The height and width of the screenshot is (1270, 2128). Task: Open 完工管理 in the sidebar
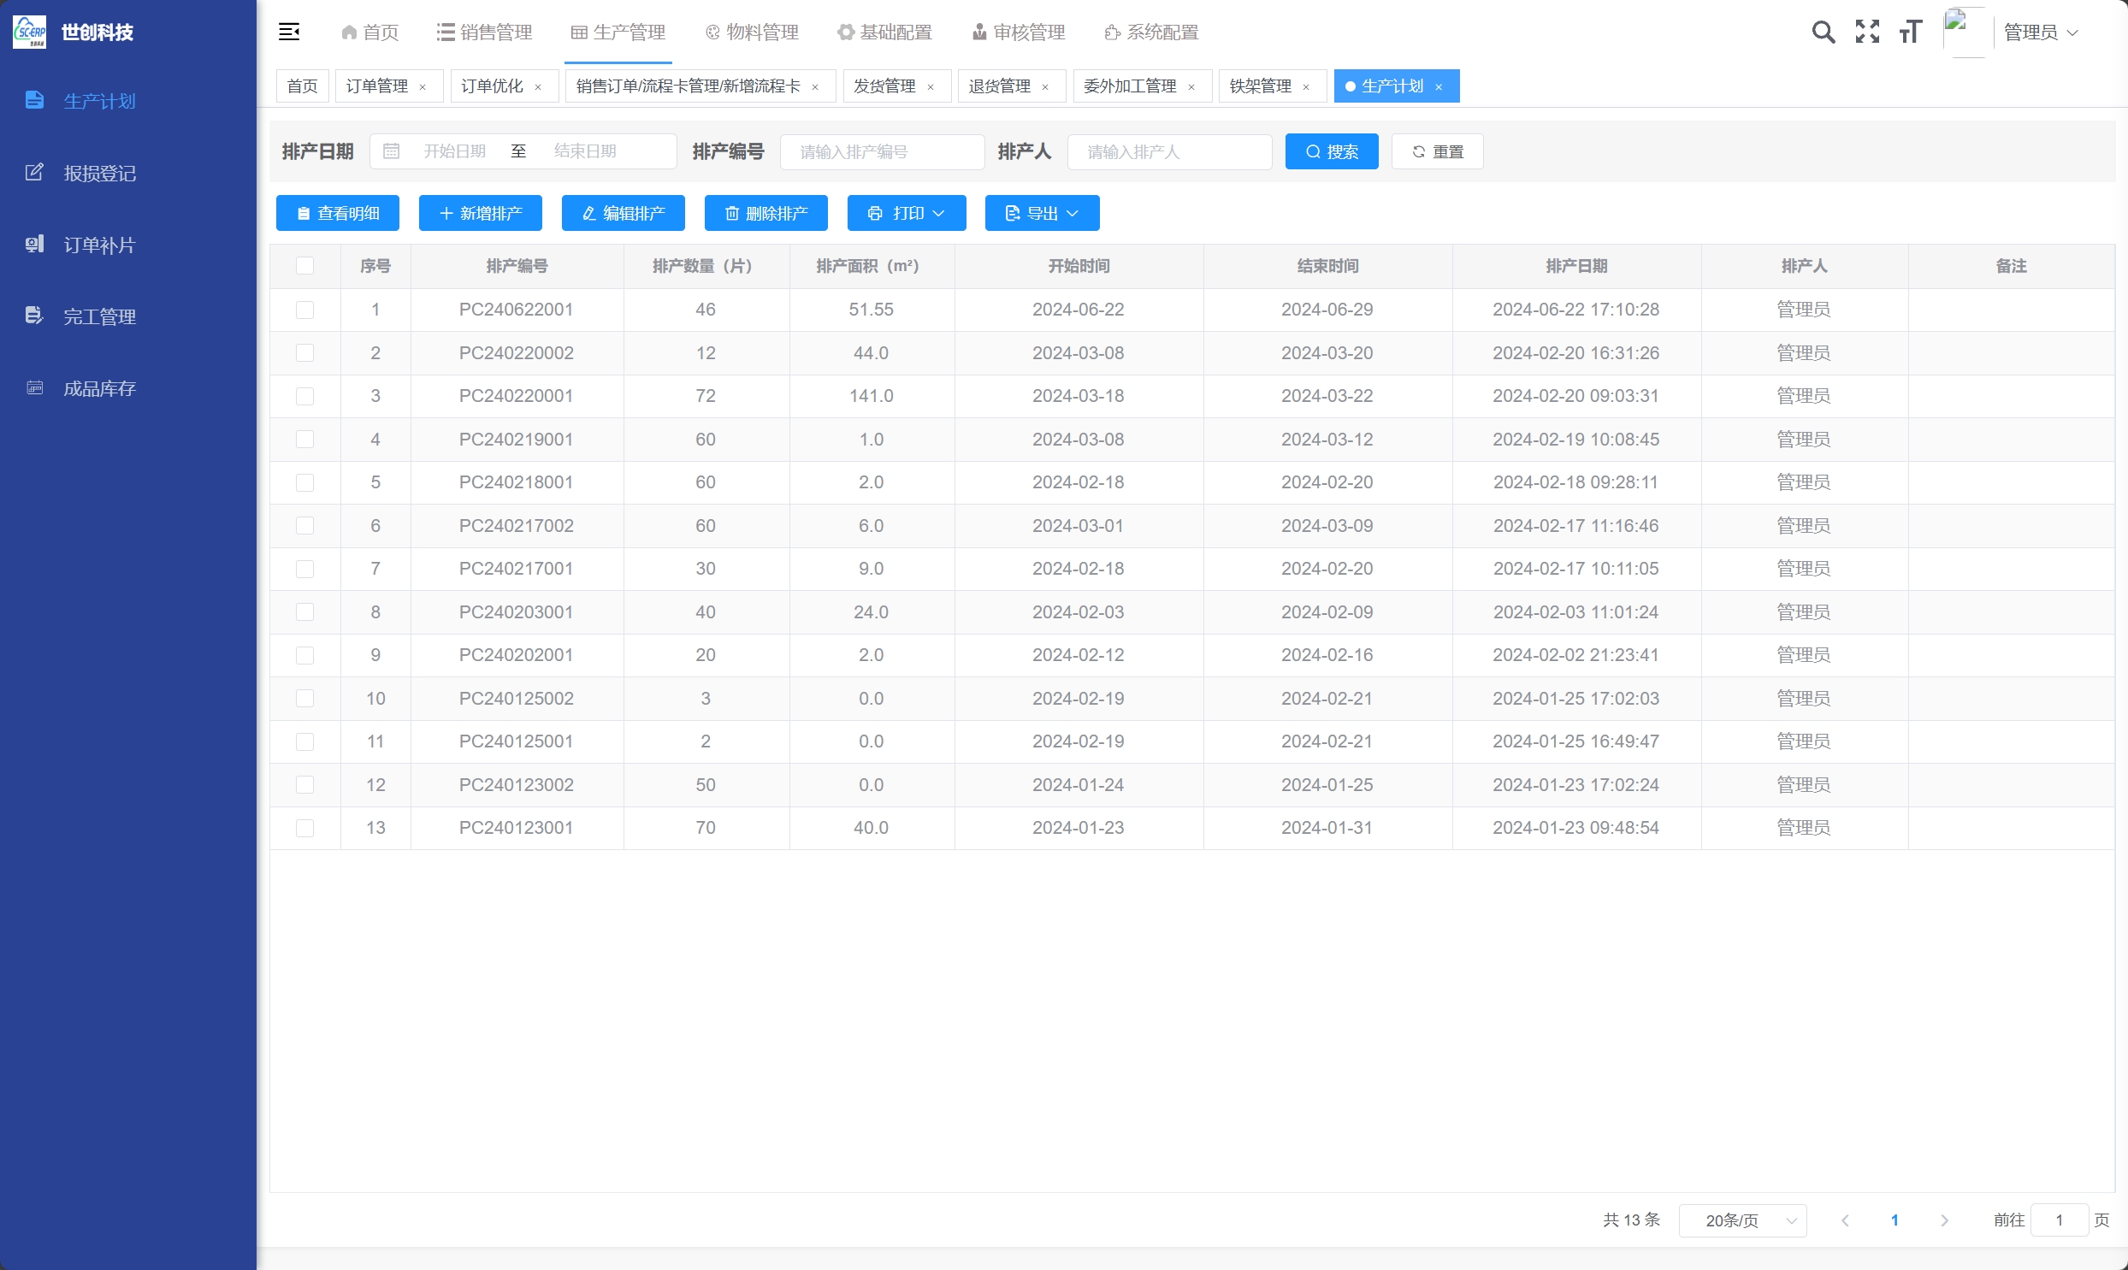pos(128,316)
